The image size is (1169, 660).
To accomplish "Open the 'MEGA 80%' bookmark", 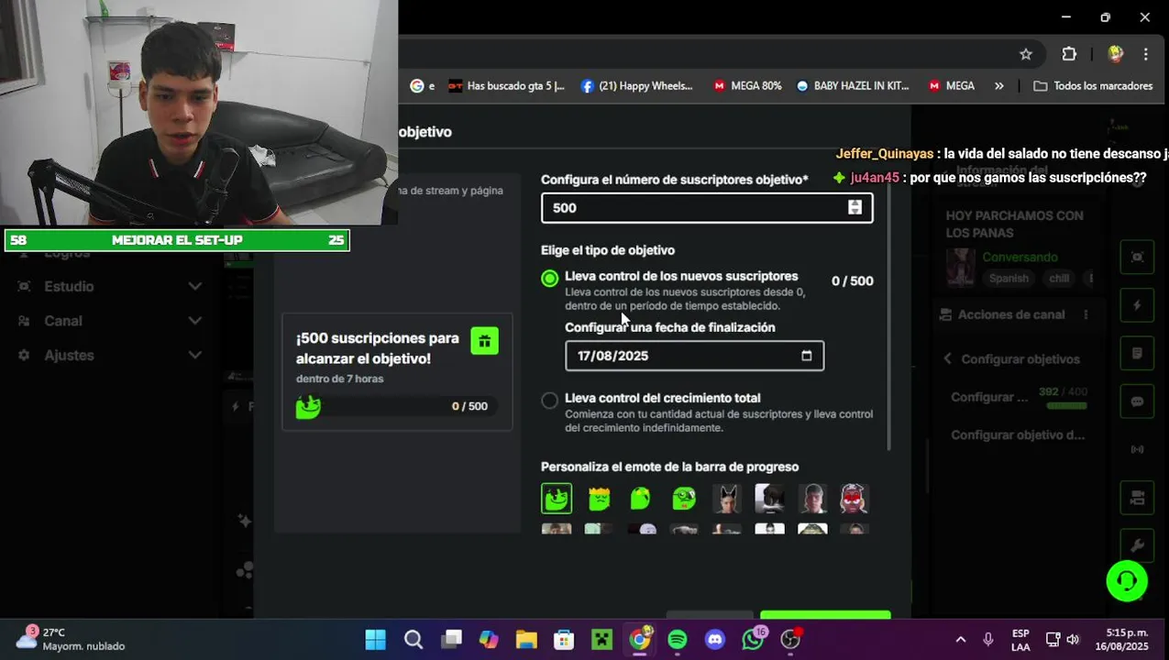I will [x=747, y=86].
